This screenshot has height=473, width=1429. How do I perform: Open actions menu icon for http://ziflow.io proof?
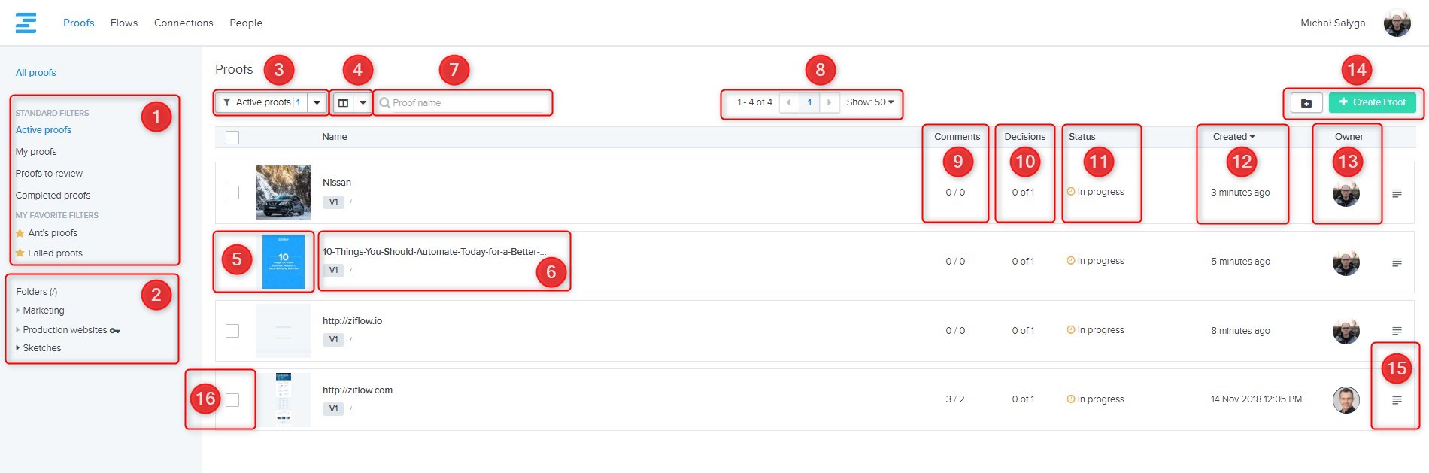pos(1397,331)
